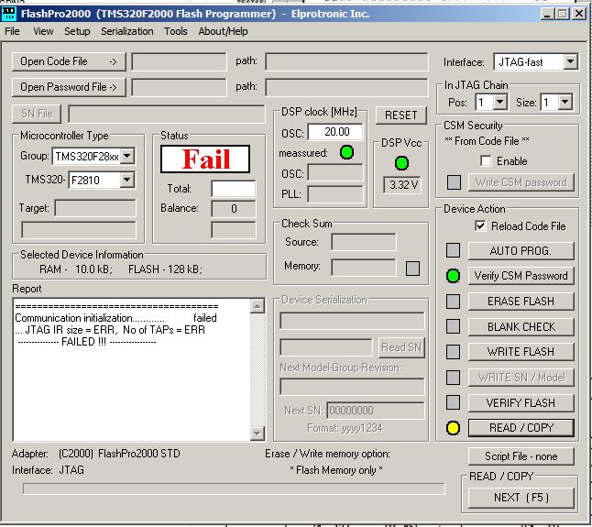Screen dimensions: 592x527
Task: Click the Status Total input field
Action: point(234,189)
